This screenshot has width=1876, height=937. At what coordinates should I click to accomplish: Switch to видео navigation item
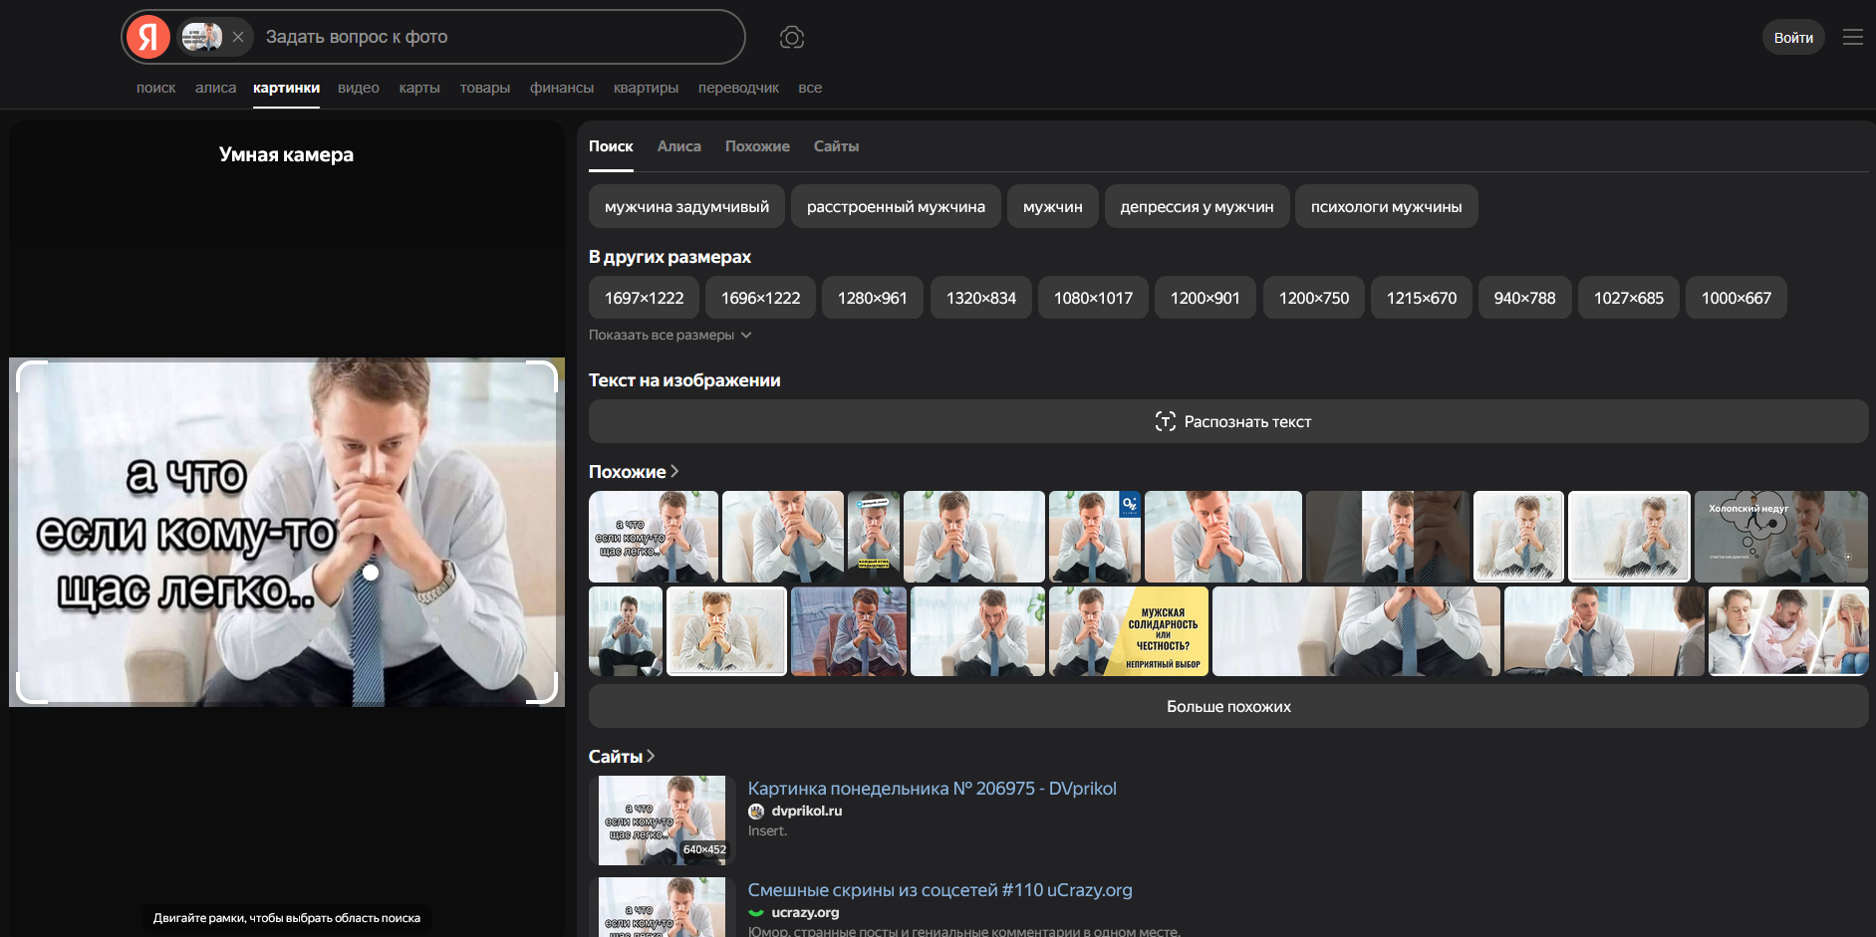click(359, 88)
